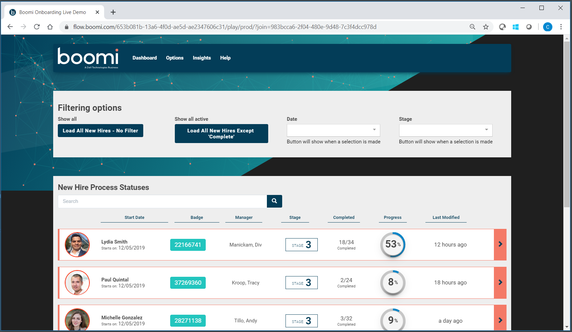
Task: Click Lydia Smith's profile photo
Action: 77,245
